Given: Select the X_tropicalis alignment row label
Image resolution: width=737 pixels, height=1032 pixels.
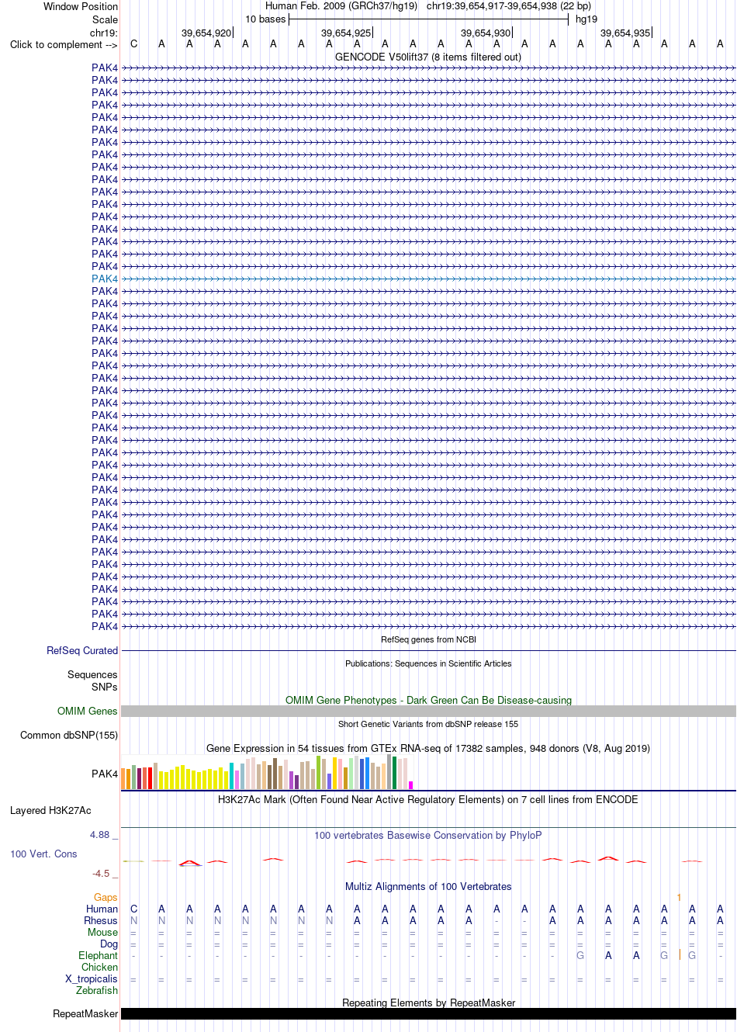Looking at the screenshot, I should click(92, 978).
